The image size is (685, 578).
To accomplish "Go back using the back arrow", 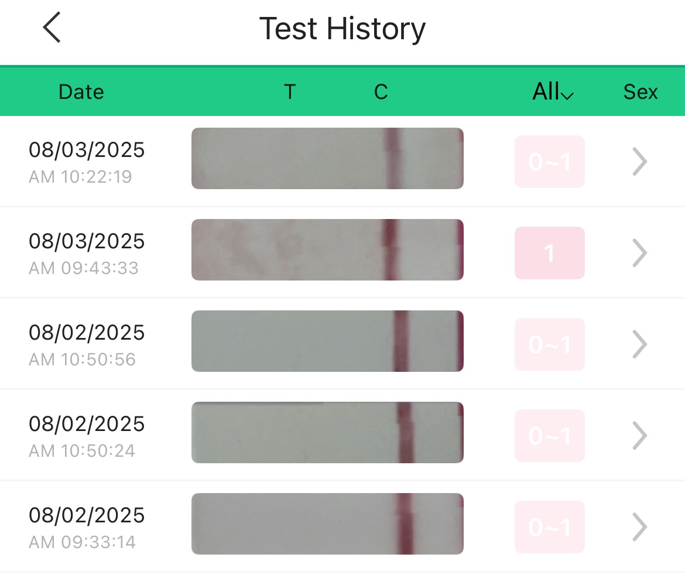I will pyautogui.click(x=52, y=28).
